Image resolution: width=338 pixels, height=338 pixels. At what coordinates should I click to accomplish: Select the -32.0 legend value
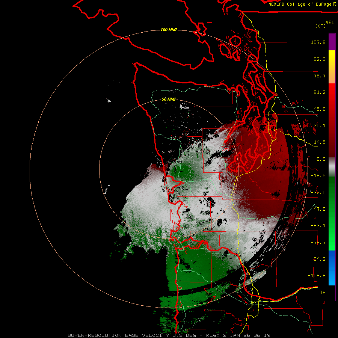click(x=318, y=193)
